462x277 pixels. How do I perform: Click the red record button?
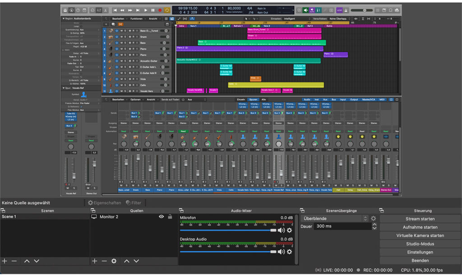click(x=160, y=10)
